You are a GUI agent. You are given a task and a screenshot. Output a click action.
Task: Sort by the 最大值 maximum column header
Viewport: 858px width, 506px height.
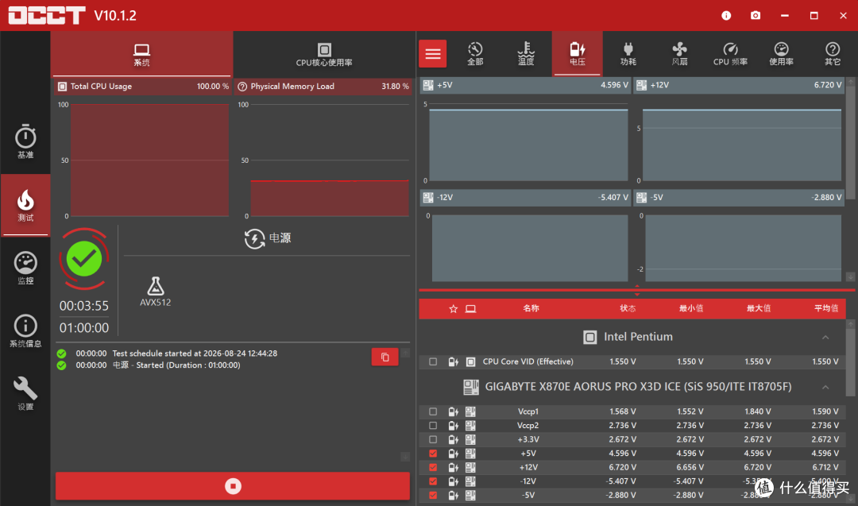coord(759,308)
